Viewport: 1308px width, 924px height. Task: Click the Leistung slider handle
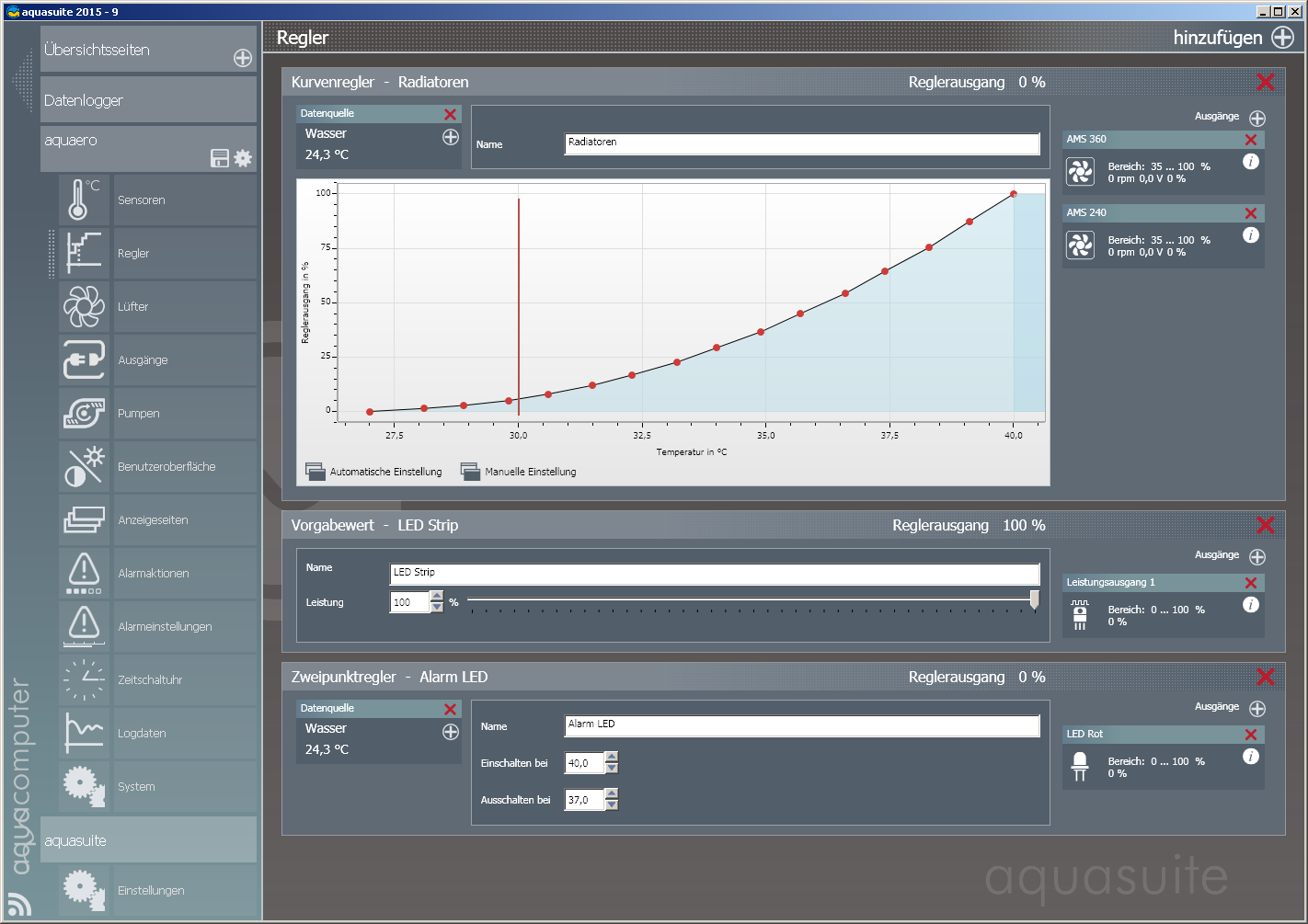pos(1035,600)
